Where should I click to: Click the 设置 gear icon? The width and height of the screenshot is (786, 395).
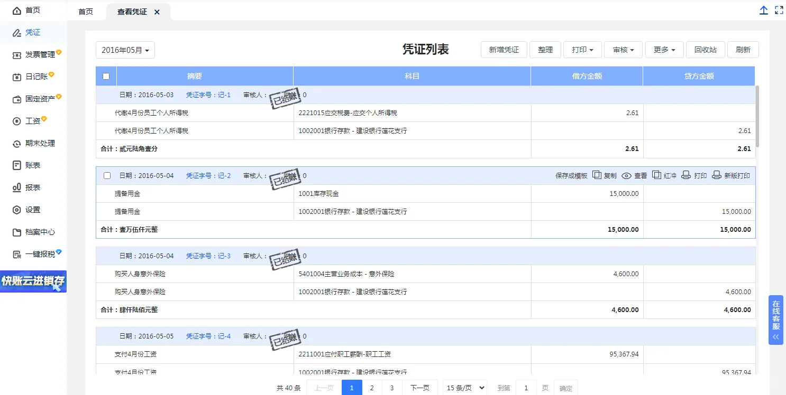pyautogui.click(x=17, y=210)
